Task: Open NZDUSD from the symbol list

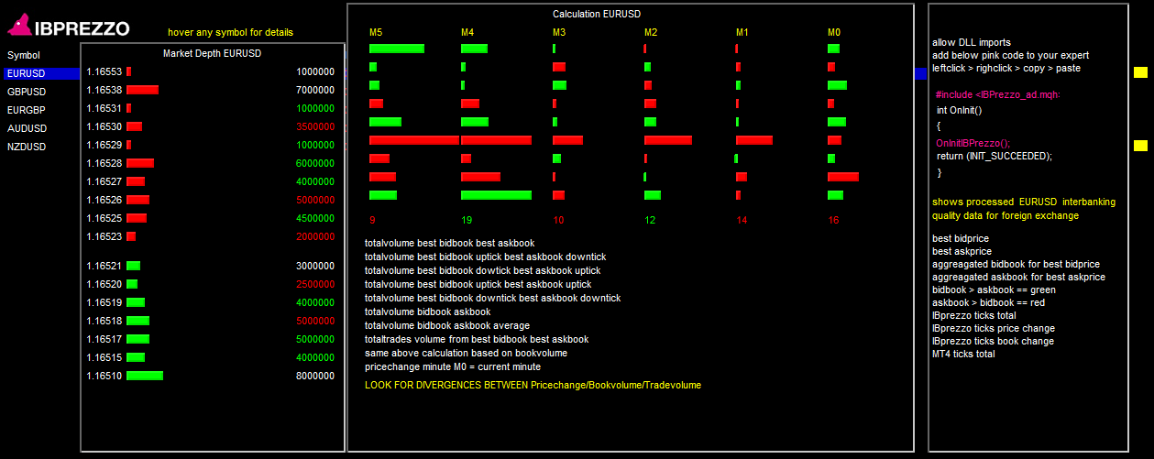Action: pyautogui.click(x=27, y=147)
